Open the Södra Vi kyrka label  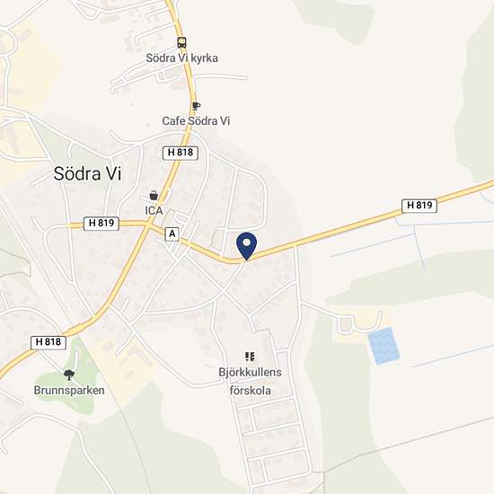(x=181, y=58)
